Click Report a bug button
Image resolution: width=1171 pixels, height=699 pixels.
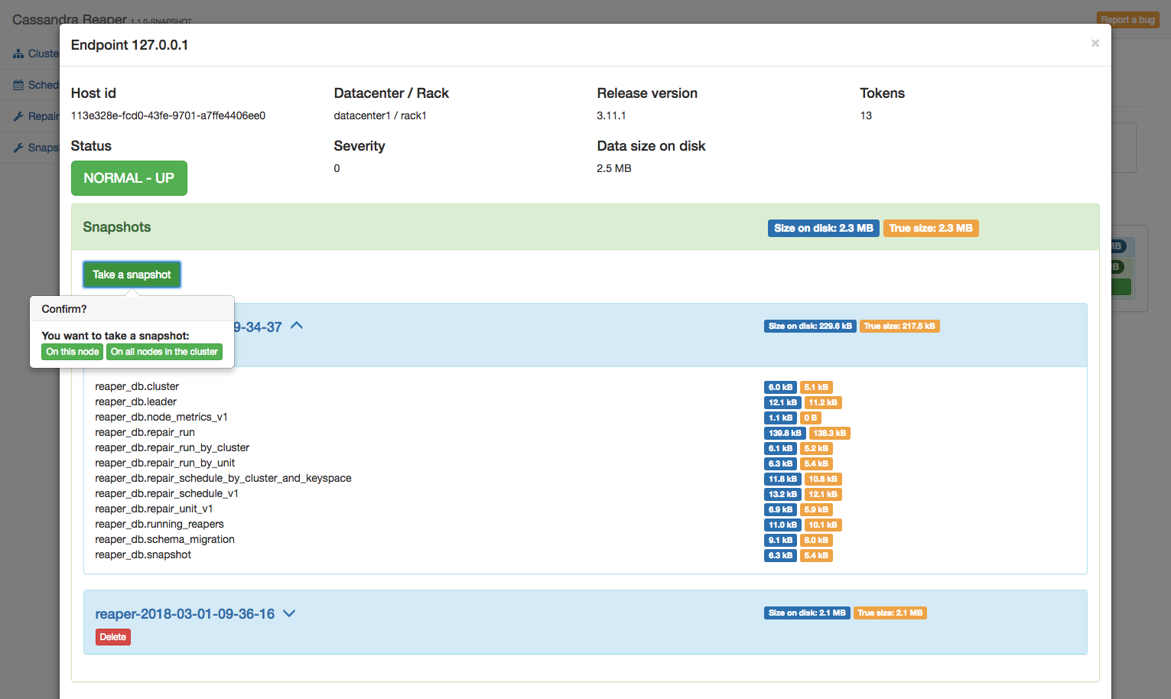pos(1128,20)
